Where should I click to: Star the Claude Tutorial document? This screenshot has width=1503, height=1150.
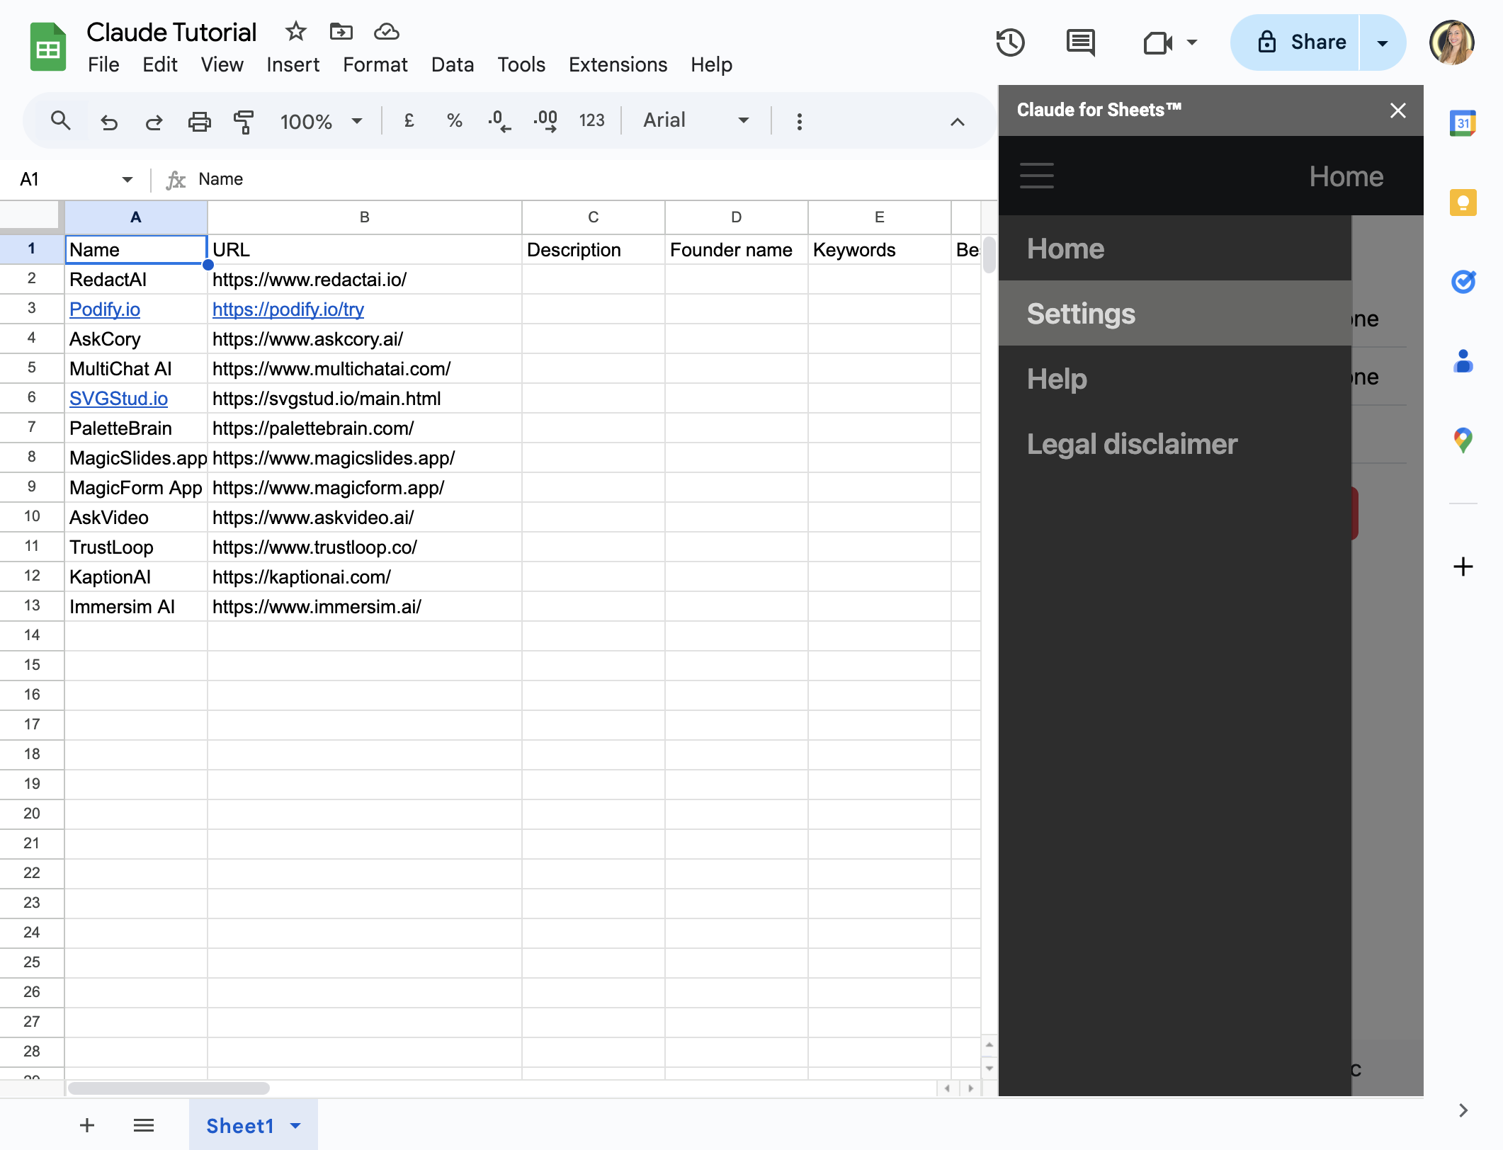[x=295, y=31]
